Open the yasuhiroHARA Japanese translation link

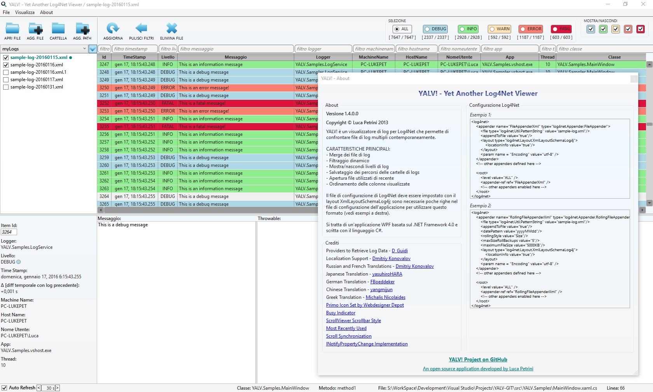(x=387, y=274)
